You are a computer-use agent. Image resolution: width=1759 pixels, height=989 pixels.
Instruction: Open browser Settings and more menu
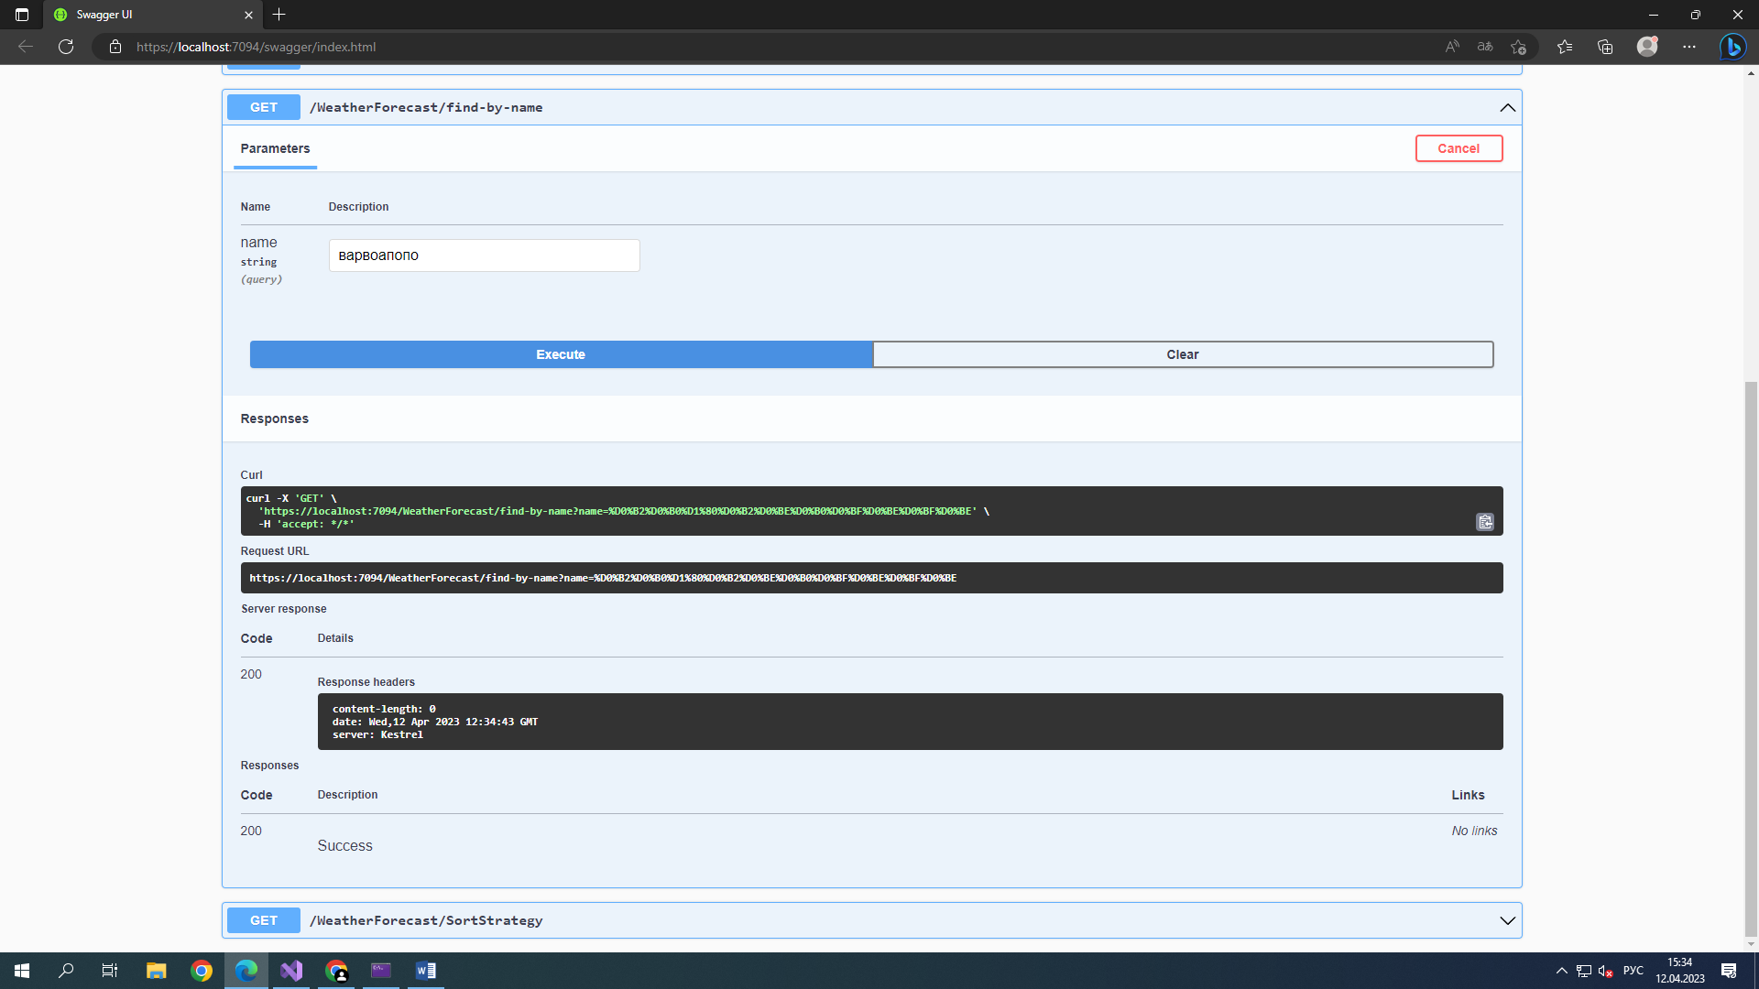point(1689,47)
